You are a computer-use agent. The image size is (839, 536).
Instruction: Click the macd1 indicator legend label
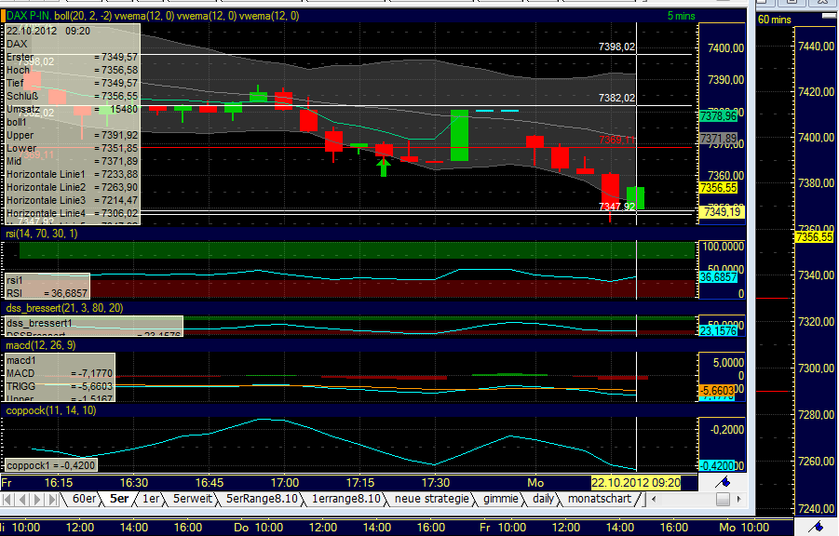20,360
